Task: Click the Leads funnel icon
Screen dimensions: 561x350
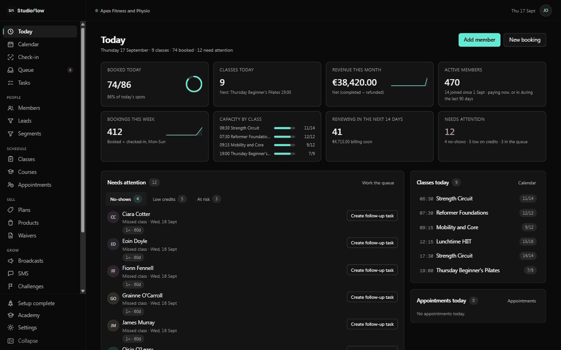Action: point(11,121)
